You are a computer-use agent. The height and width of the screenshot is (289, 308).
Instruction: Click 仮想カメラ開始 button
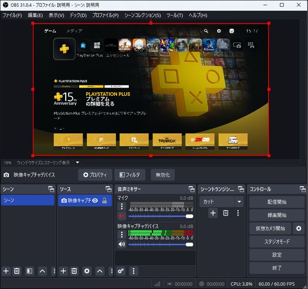click(271, 229)
